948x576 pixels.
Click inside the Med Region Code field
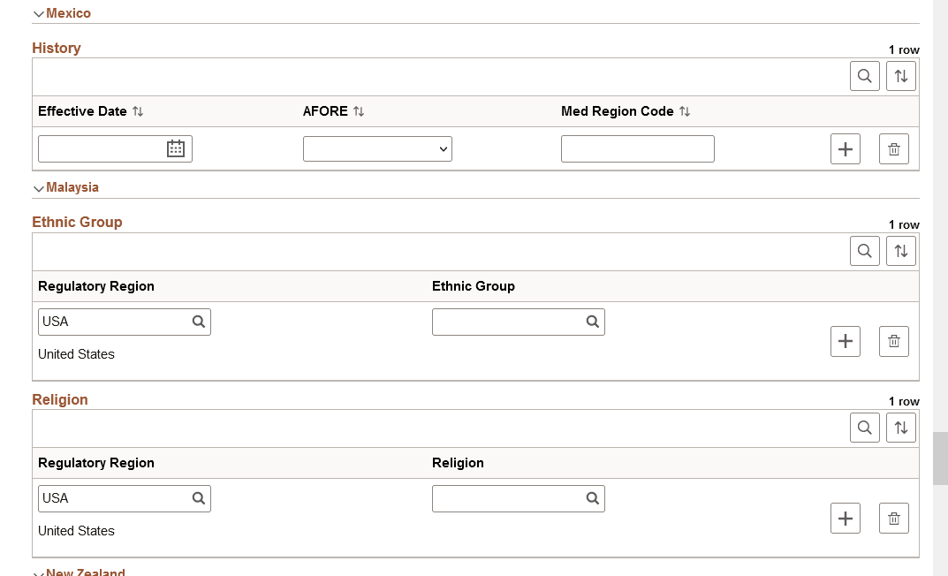(x=637, y=148)
